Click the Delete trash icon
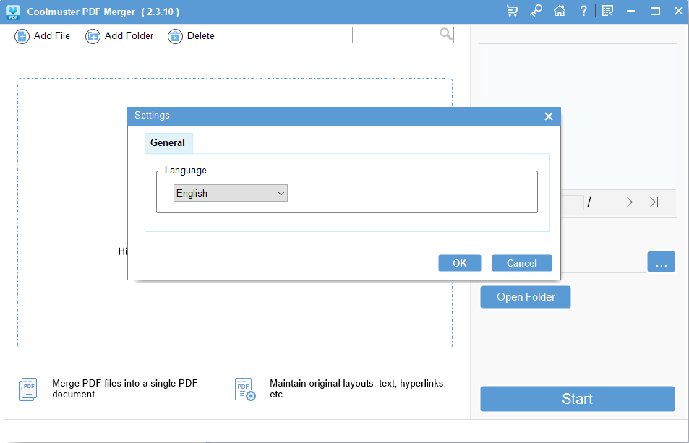689x443 pixels. 175,36
